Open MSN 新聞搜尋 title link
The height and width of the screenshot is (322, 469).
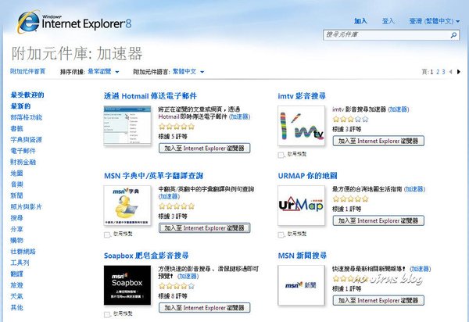(302, 256)
